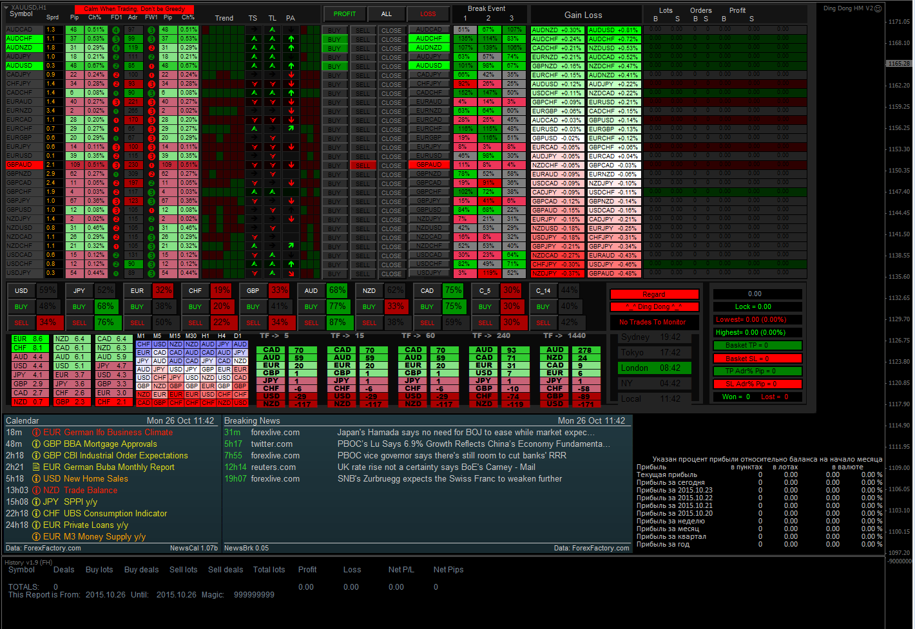
Task: Click the SL Adr% Pip = 0 button
Action: click(x=758, y=384)
